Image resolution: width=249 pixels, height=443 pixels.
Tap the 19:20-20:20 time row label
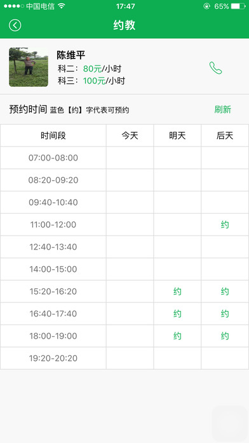coord(53,358)
